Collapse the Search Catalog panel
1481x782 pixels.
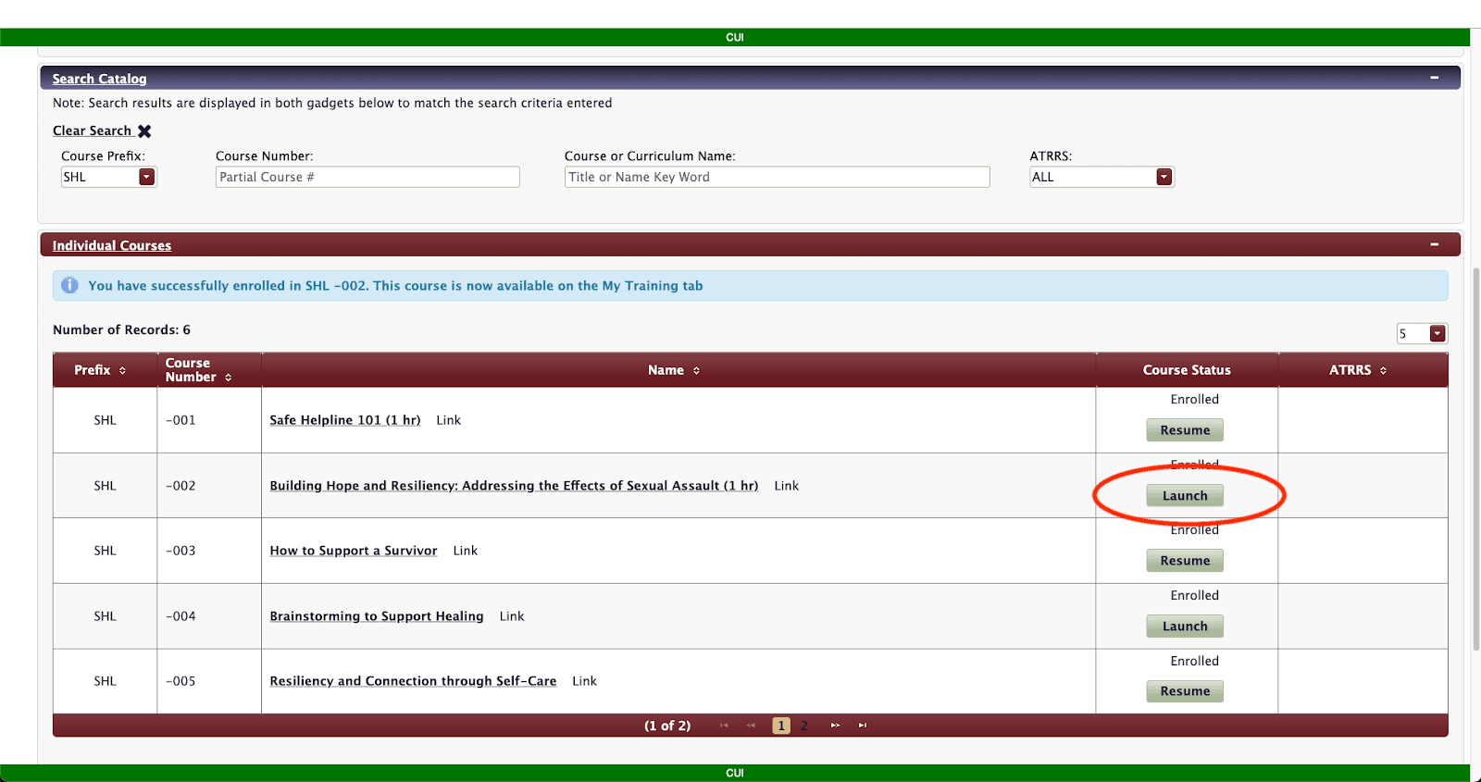pyautogui.click(x=1434, y=78)
